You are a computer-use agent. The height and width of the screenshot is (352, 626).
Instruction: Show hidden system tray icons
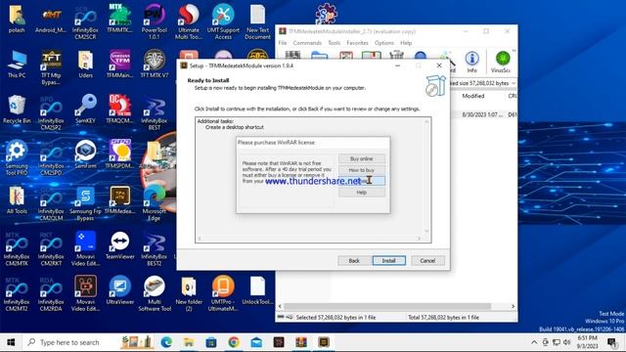click(534, 342)
